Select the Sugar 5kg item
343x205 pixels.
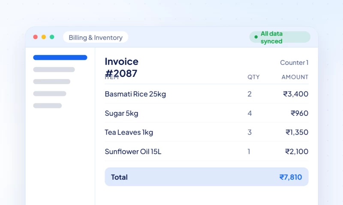click(121, 113)
